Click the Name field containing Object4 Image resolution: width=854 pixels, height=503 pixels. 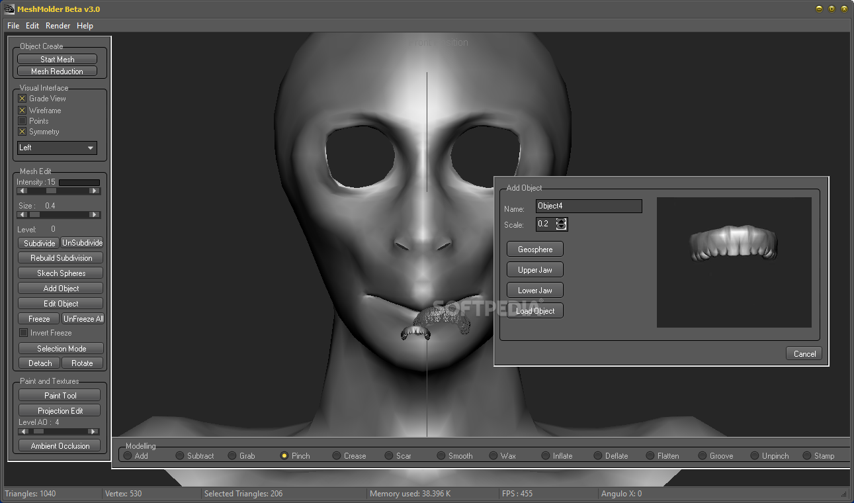coord(589,206)
